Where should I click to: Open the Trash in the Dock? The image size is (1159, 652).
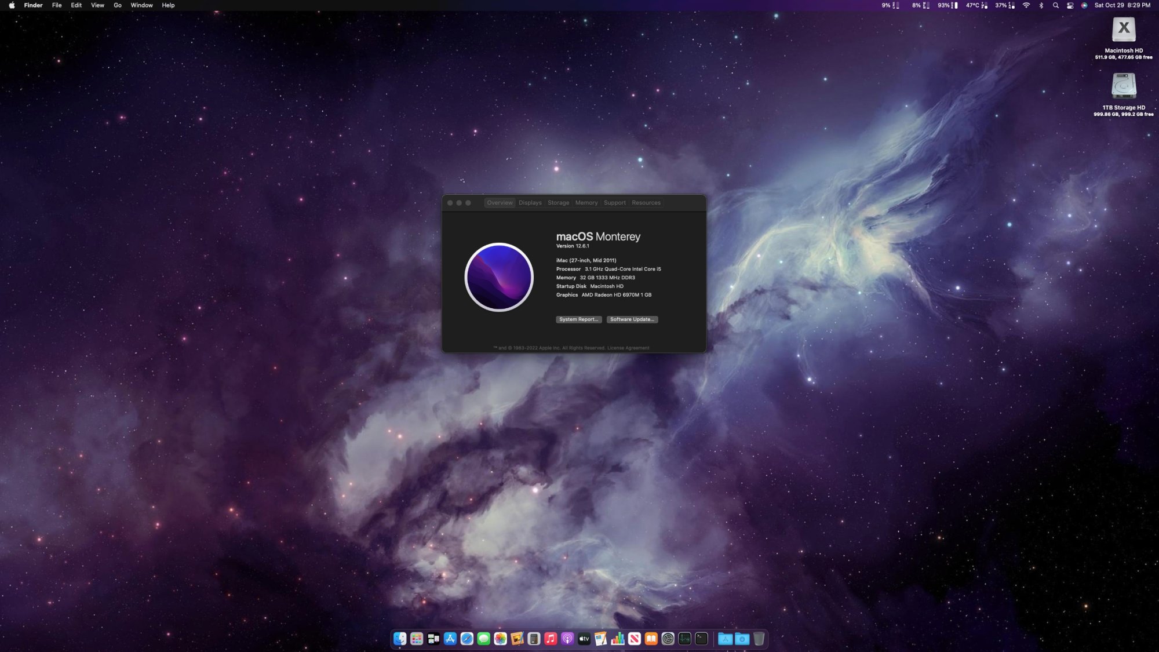759,639
